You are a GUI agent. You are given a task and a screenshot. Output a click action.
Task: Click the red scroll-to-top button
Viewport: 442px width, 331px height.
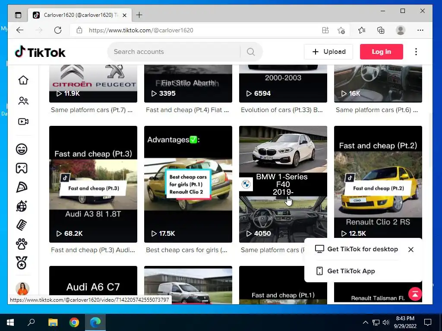point(415,294)
